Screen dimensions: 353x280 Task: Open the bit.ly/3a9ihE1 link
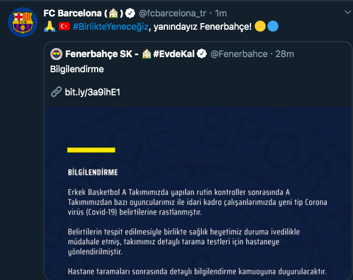coord(92,92)
